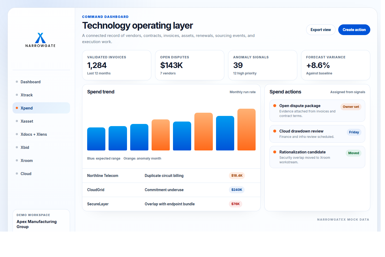385x257 pixels.
Task: Click the Owner set badge
Action: 351,107
